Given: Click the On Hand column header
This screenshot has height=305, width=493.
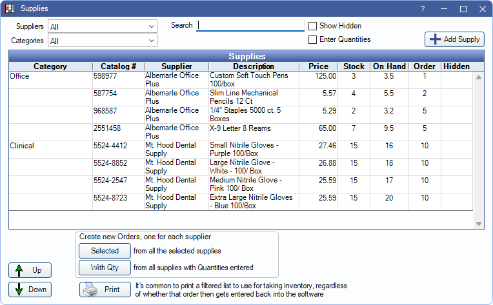Looking at the screenshot, I should pyautogui.click(x=389, y=66).
